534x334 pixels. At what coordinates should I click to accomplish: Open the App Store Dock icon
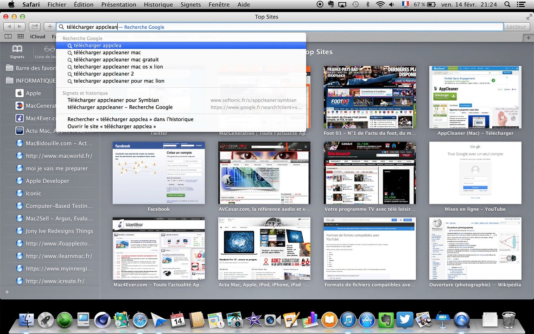[367, 320]
